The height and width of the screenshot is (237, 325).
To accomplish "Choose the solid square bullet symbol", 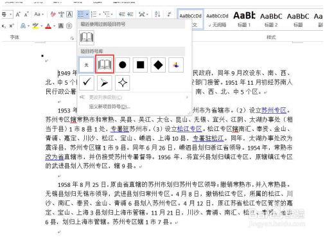I will click(140, 65).
